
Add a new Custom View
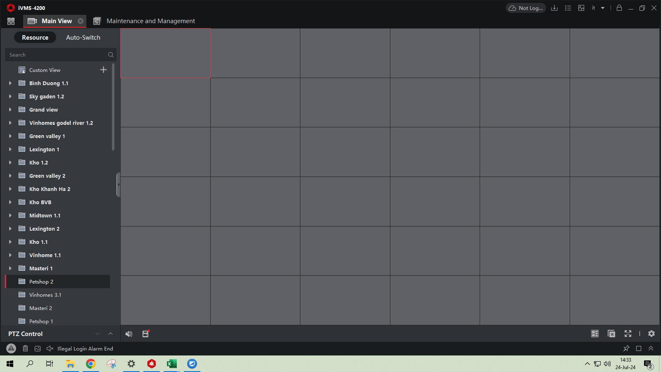pos(103,70)
